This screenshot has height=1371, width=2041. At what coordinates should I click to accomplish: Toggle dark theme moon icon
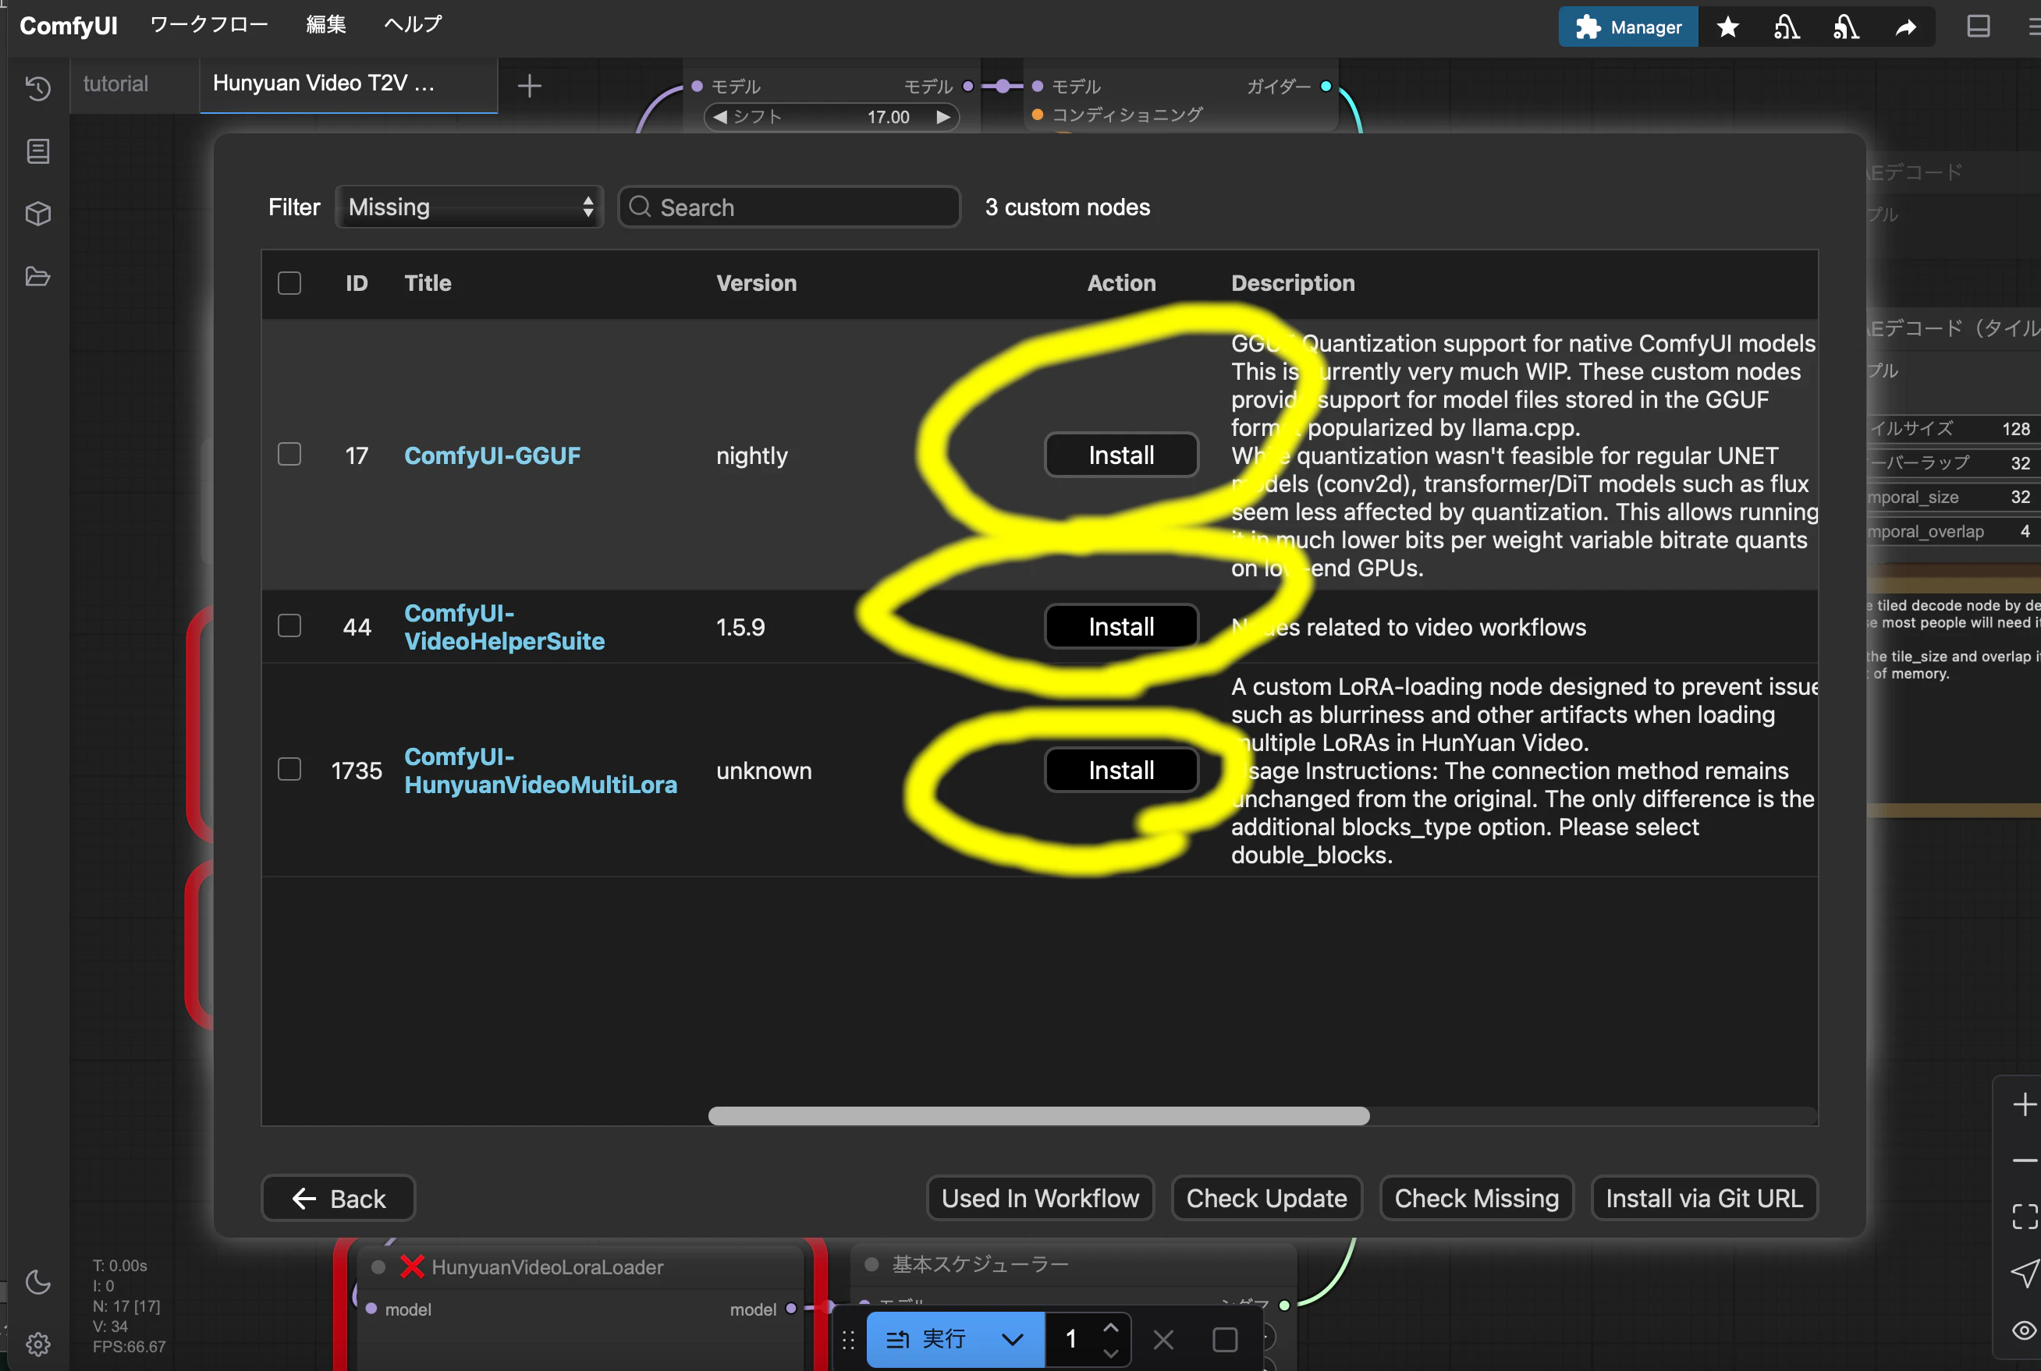point(37,1282)
